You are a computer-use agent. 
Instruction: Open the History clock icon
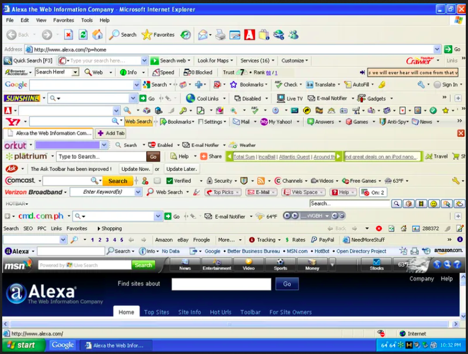click(186, 35)
